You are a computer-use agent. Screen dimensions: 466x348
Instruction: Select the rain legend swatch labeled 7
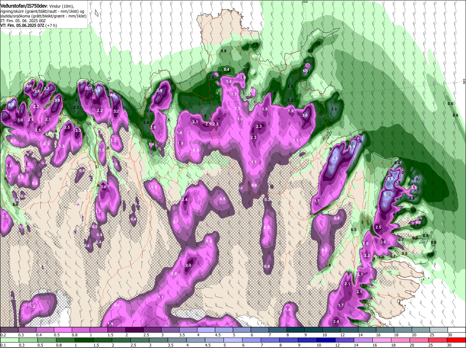pyautogui.click(x=270, y=340)
